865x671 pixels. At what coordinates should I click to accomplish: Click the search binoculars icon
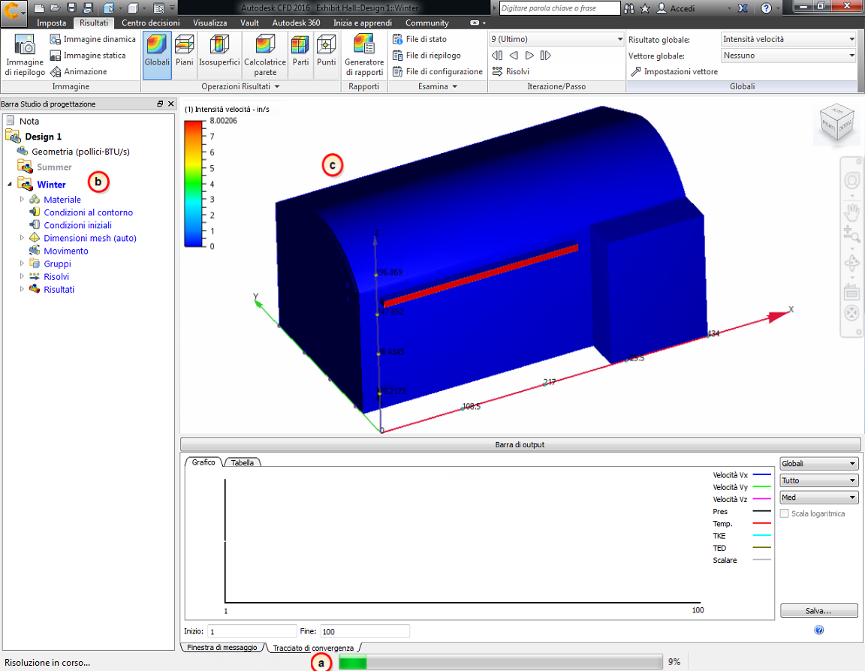629,8
